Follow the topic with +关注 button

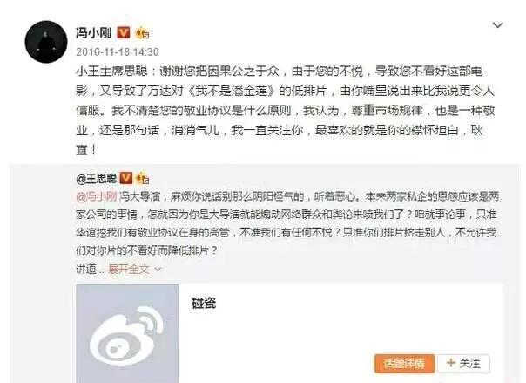pos(463,364)
